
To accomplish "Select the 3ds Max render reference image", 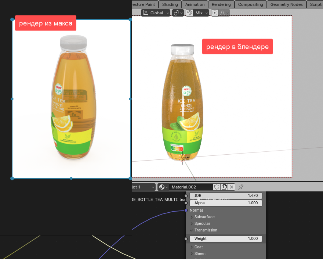I will click(x=71, y=99).
